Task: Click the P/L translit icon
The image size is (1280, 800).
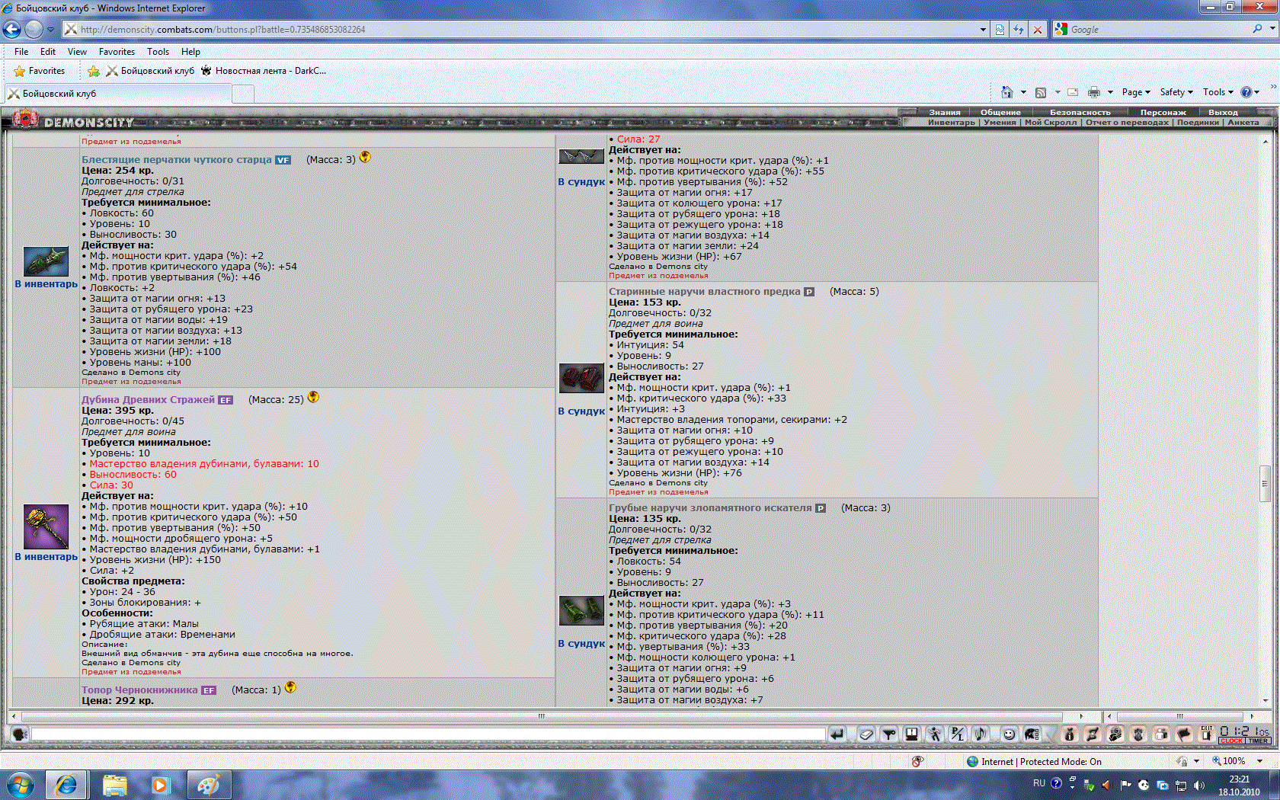Action: coord(957,734)
